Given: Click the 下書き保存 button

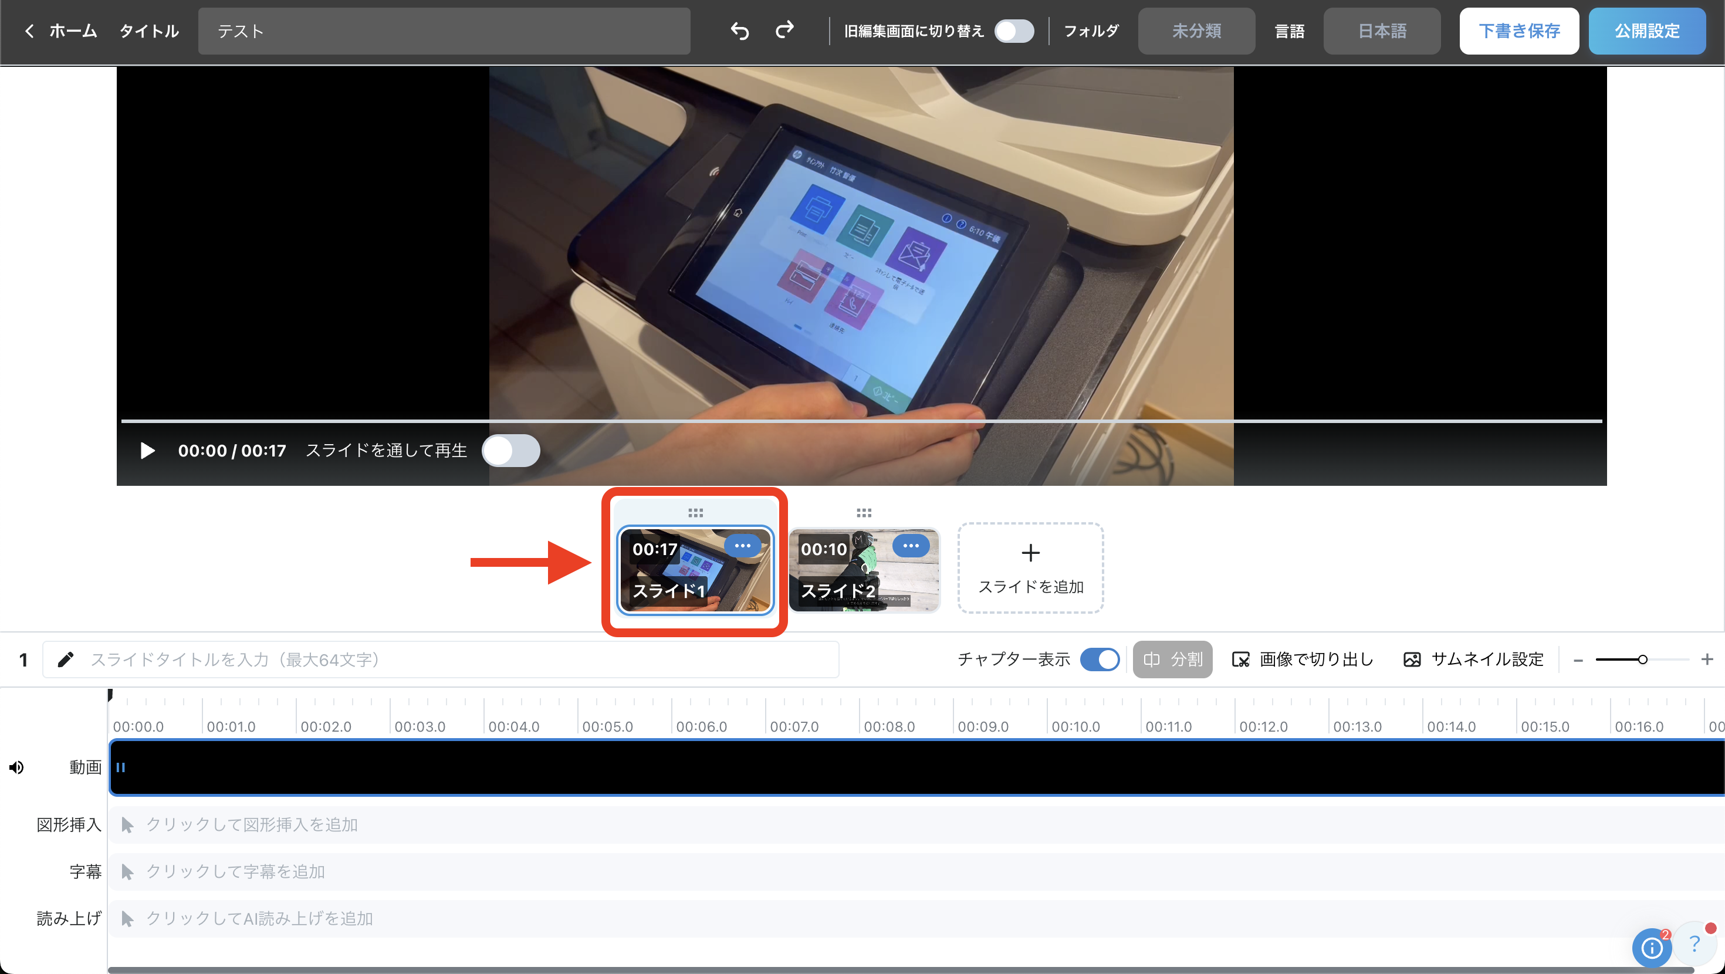Looking at the screenshot, I should pos(1518,31).
